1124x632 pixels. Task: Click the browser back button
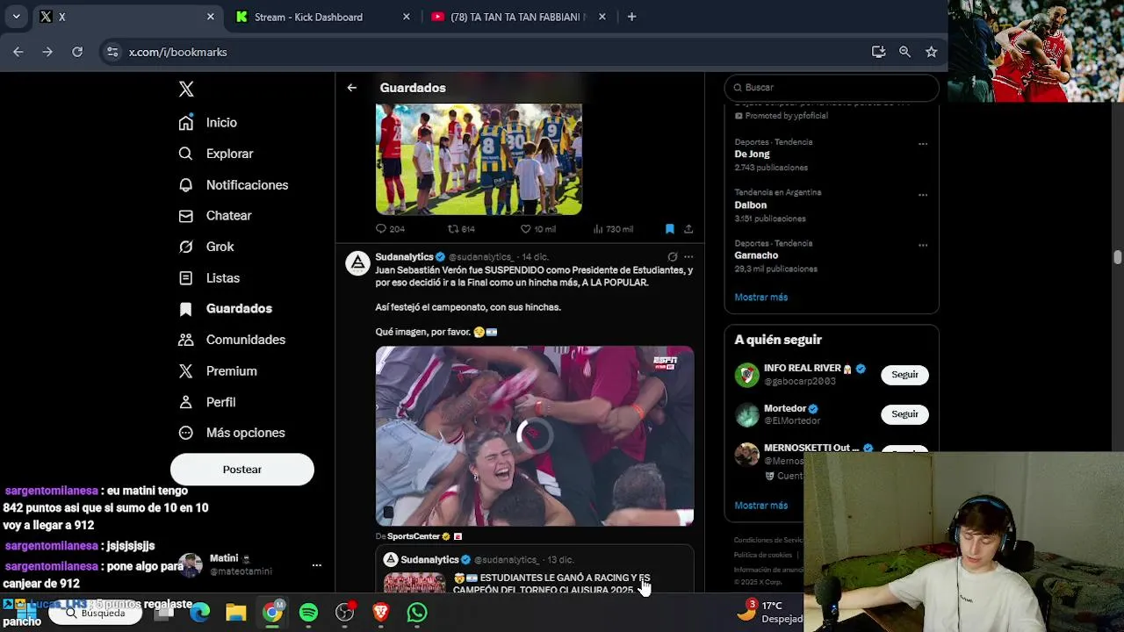(x=18, y=52)
